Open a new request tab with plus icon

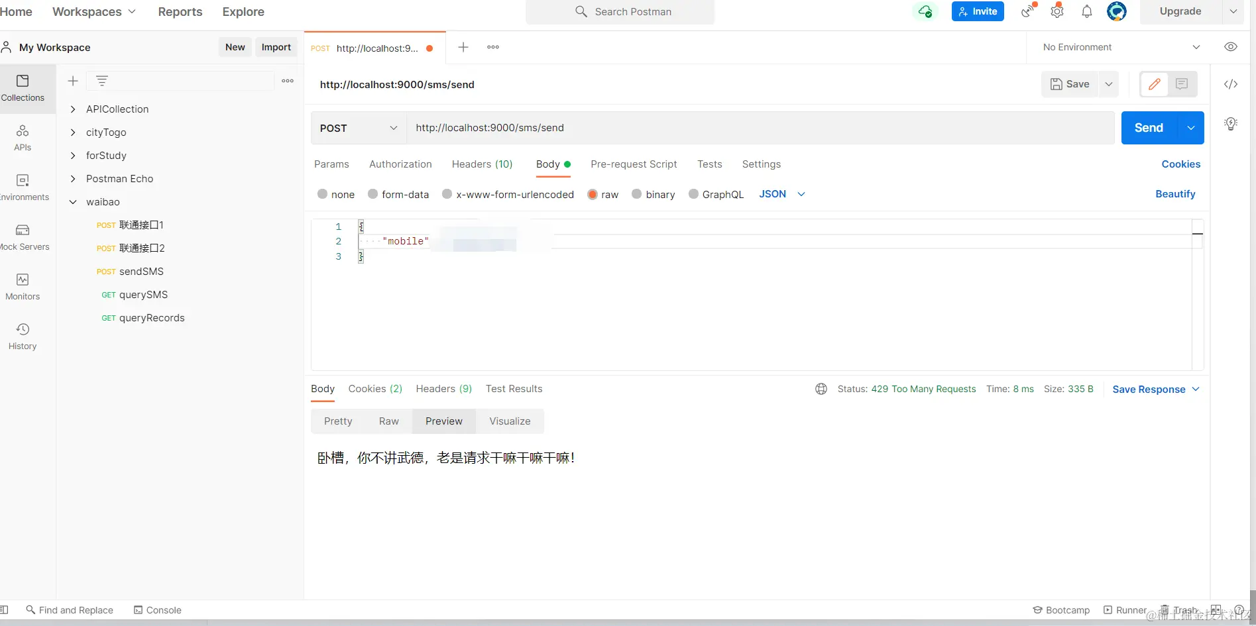(x=463, y=47)
